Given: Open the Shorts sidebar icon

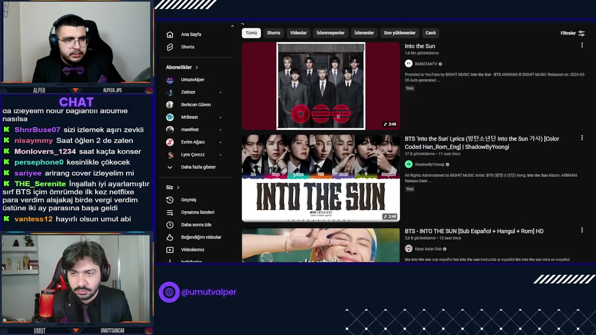Looking at the screenshot, I should pyautogui.click(x=170, y=47).
